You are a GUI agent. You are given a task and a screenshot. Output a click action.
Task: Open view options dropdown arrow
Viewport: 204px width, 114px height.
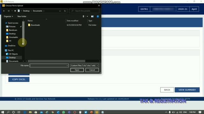pyautogui.click(x=87, y=16)
